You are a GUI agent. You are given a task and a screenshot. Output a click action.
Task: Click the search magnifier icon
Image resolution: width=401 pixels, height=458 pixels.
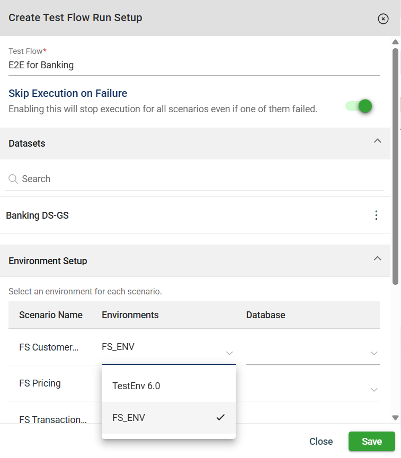(14, 179)
